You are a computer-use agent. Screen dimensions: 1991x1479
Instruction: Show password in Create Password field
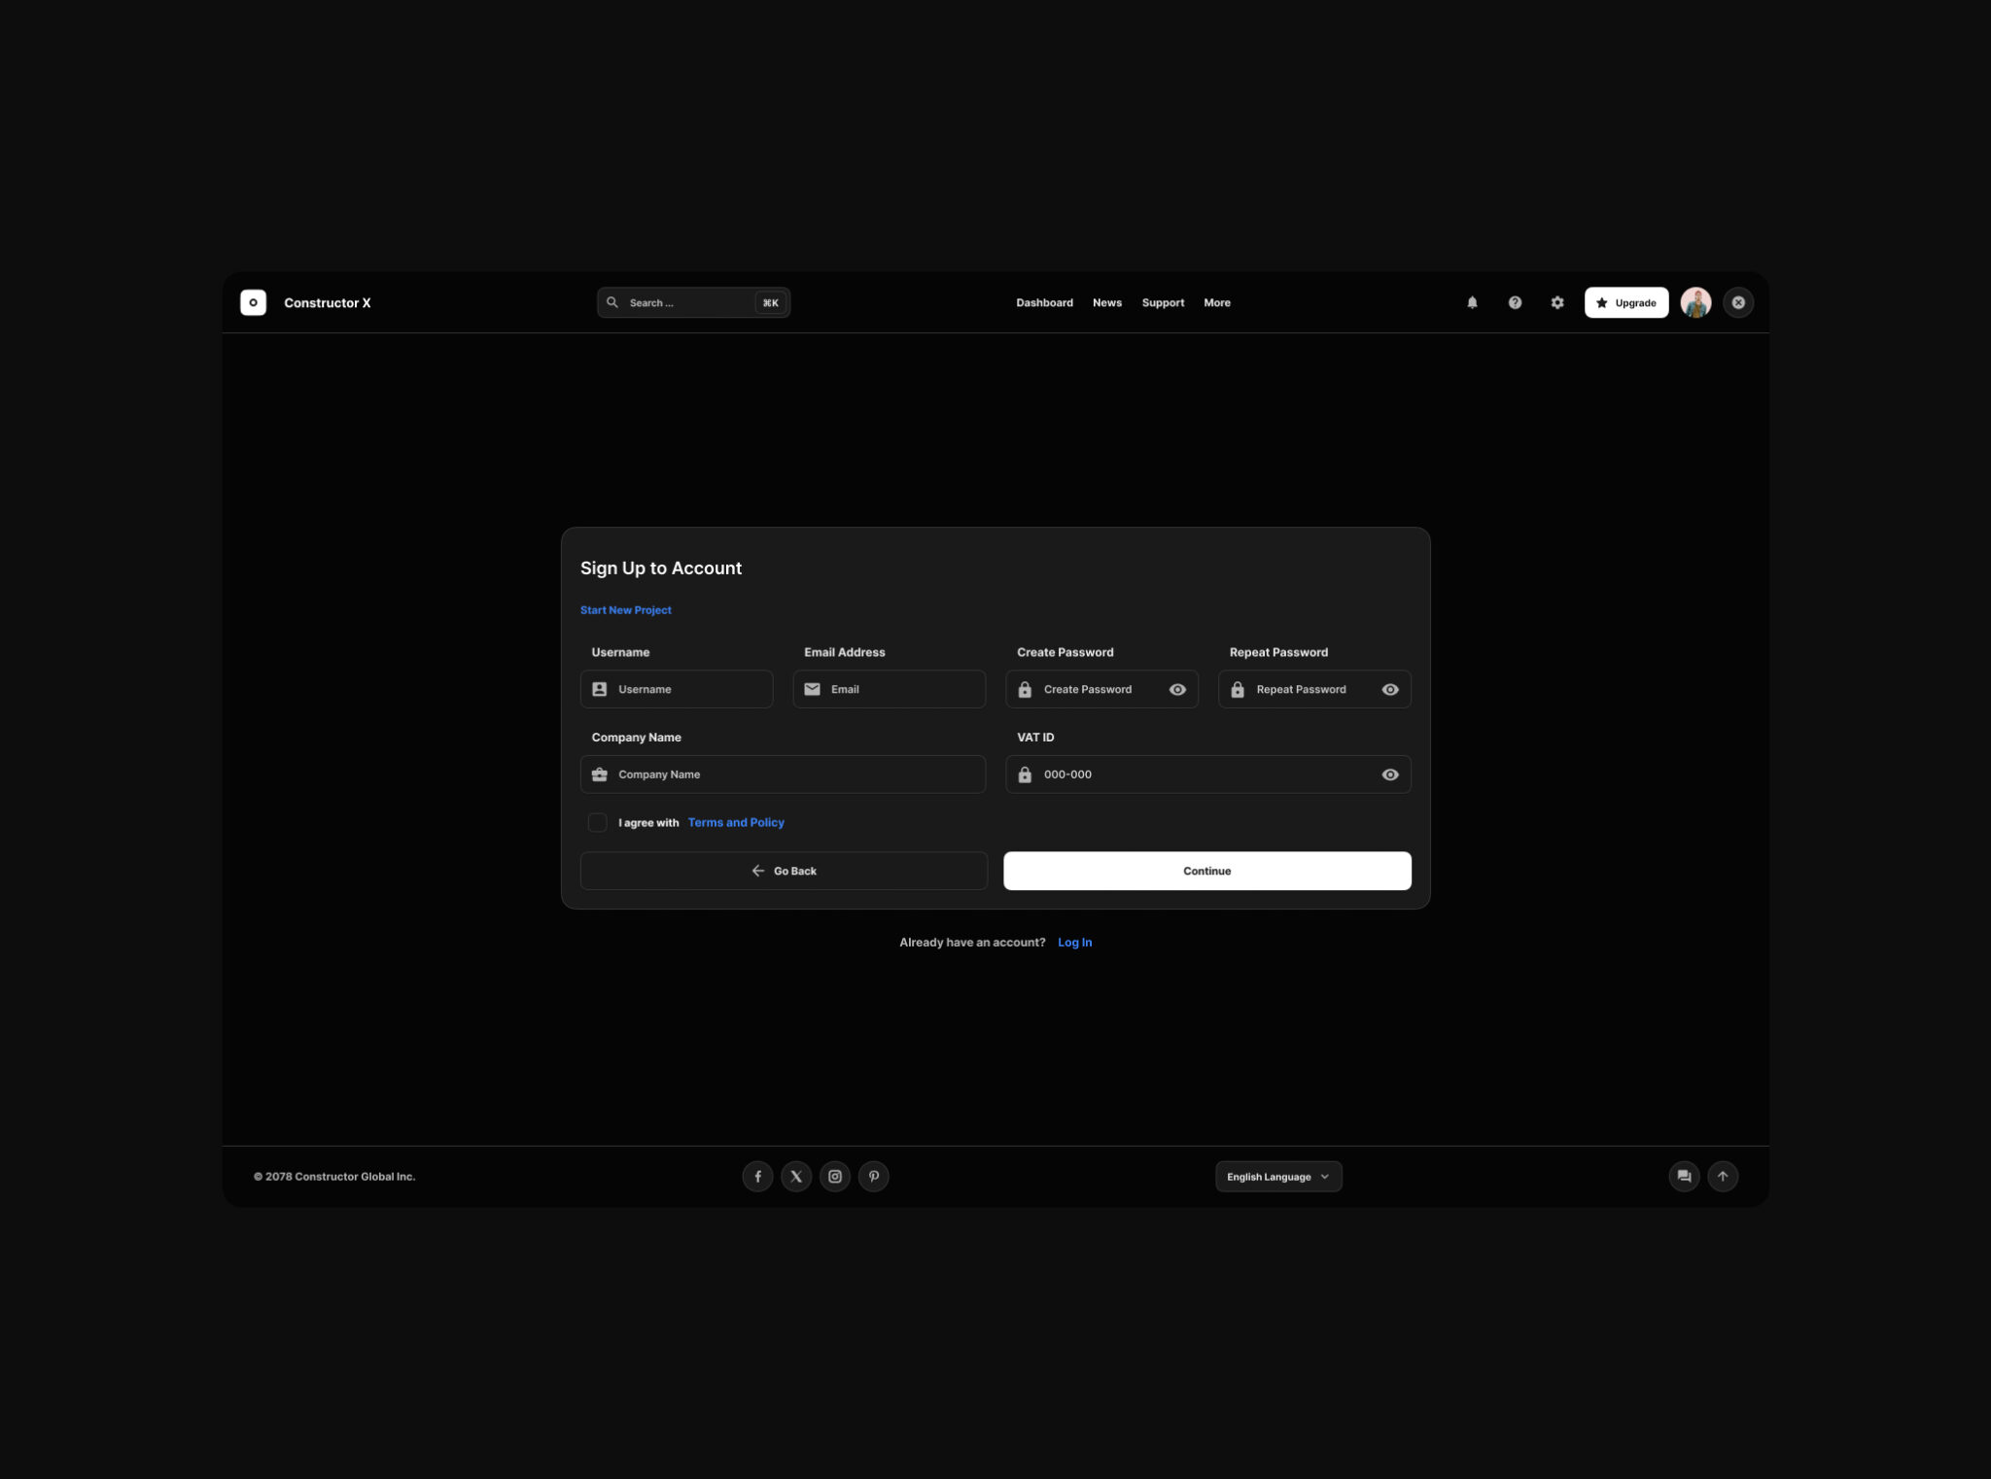[1177, 689]
